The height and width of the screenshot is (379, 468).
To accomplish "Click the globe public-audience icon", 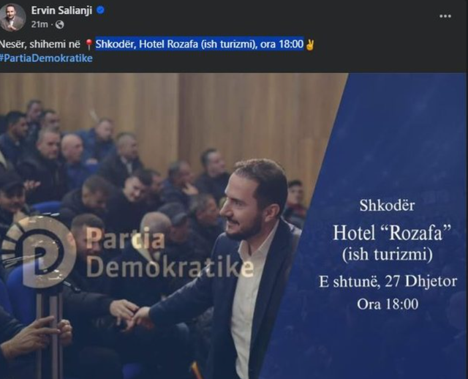I will coord(60,24).
